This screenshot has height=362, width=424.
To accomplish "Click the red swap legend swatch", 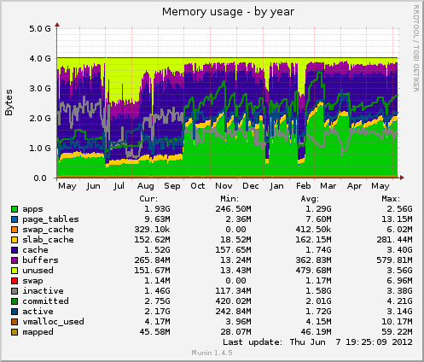I will point(15,281).
